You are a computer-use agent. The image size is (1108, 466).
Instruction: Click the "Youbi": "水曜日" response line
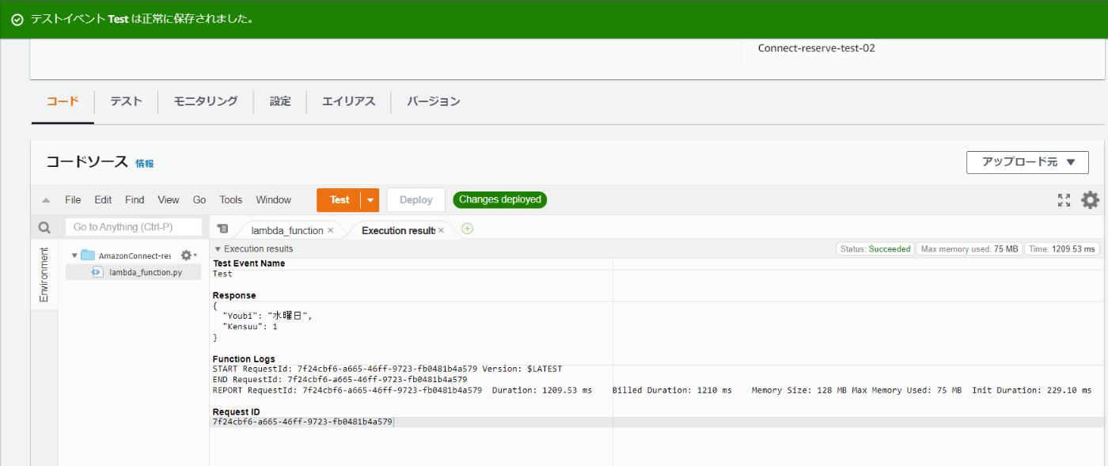268,316
